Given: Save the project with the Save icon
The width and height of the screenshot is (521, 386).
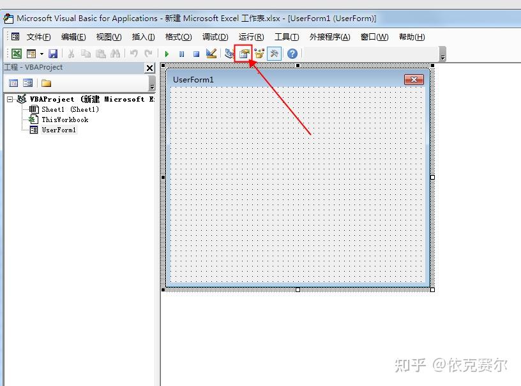Looking at the screenshot, I should click(52, 54).
